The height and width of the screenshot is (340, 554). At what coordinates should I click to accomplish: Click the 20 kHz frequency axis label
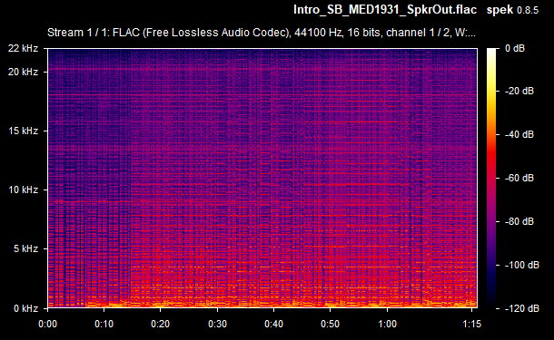23,72
